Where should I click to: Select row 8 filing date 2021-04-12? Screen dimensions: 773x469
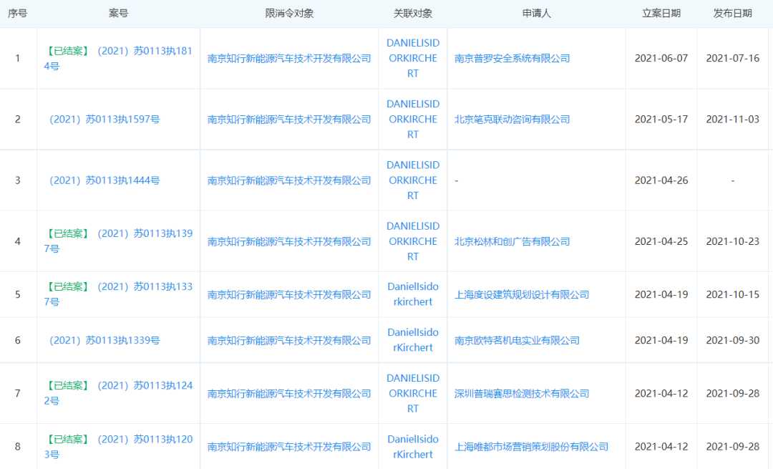661,447
